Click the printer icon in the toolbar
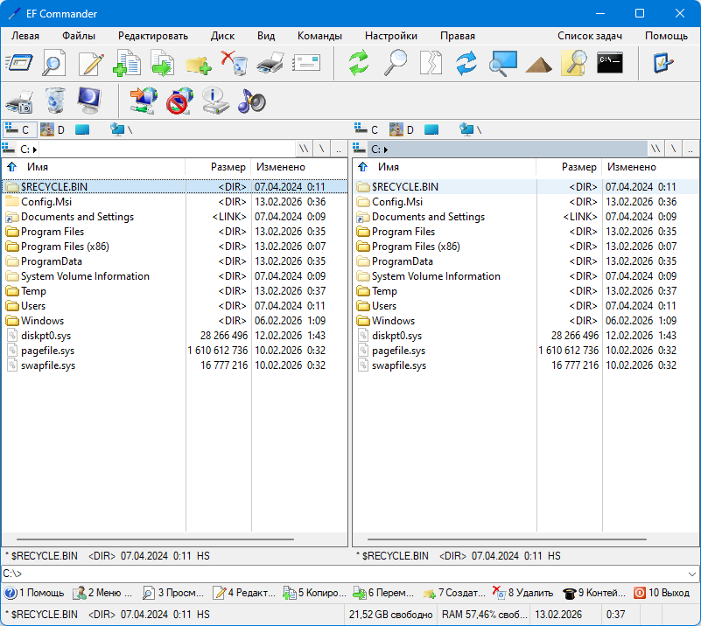The height and width of the screenshot is (626, 701). [x=270, y=63]
